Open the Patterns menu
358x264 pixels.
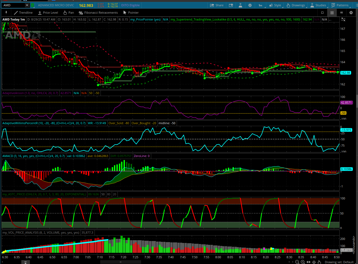click(x=340, y=5)
